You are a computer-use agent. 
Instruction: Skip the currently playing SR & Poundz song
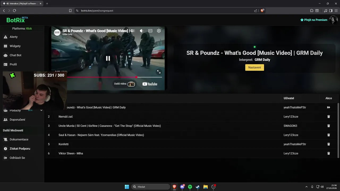tap(329, 107)
